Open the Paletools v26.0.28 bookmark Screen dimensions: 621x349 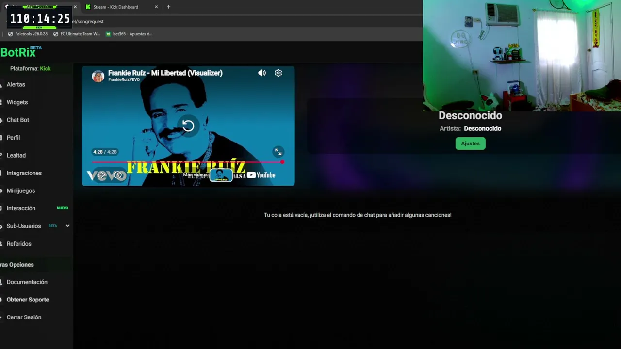click(x=28, y=34)
